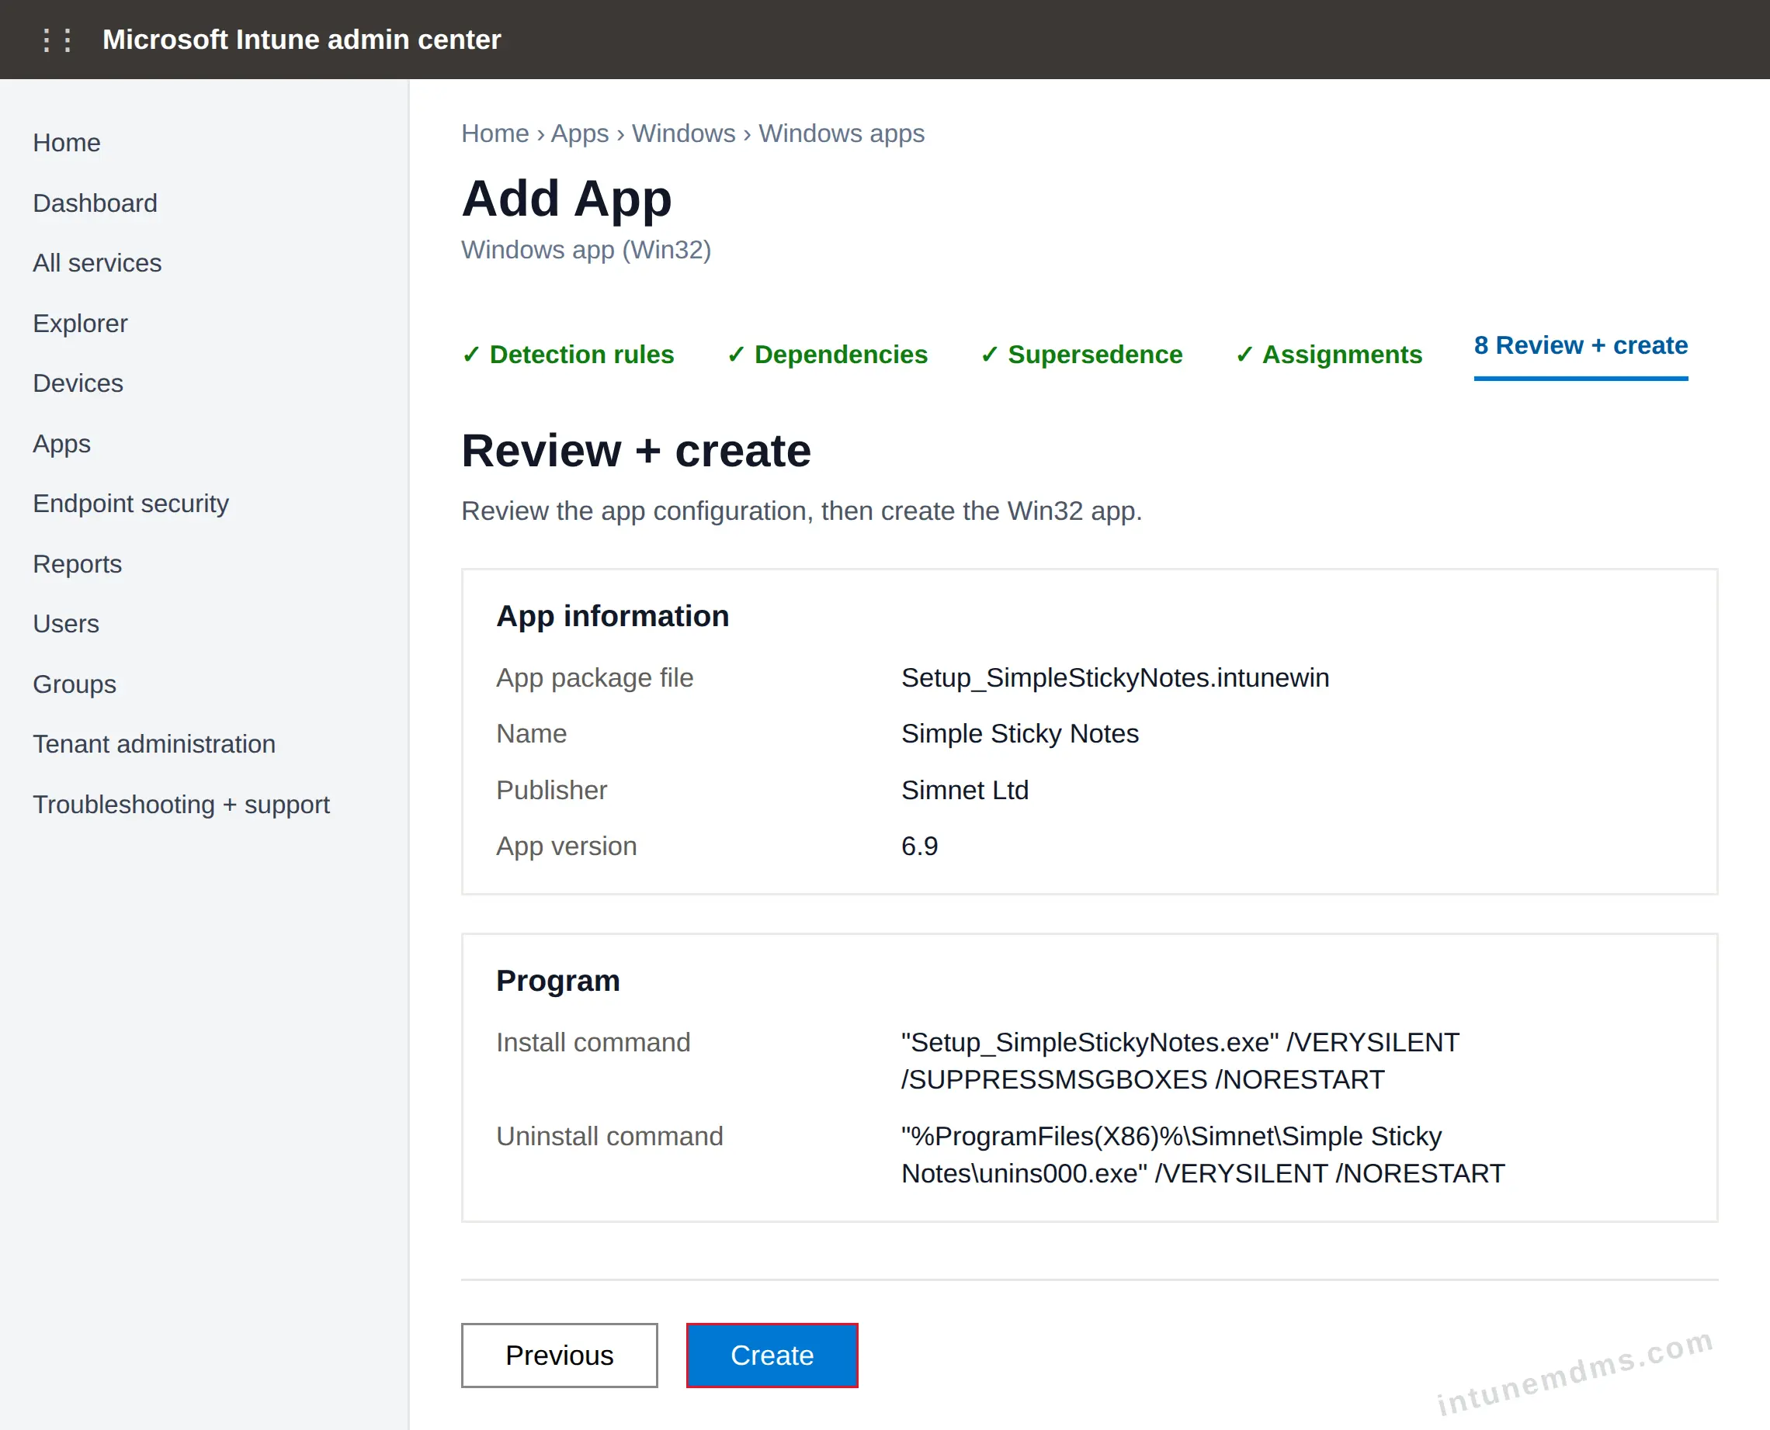Click the Publisher label
Screen dimensions: 1770x1430
pyautogui.click(x=551, y=791)
